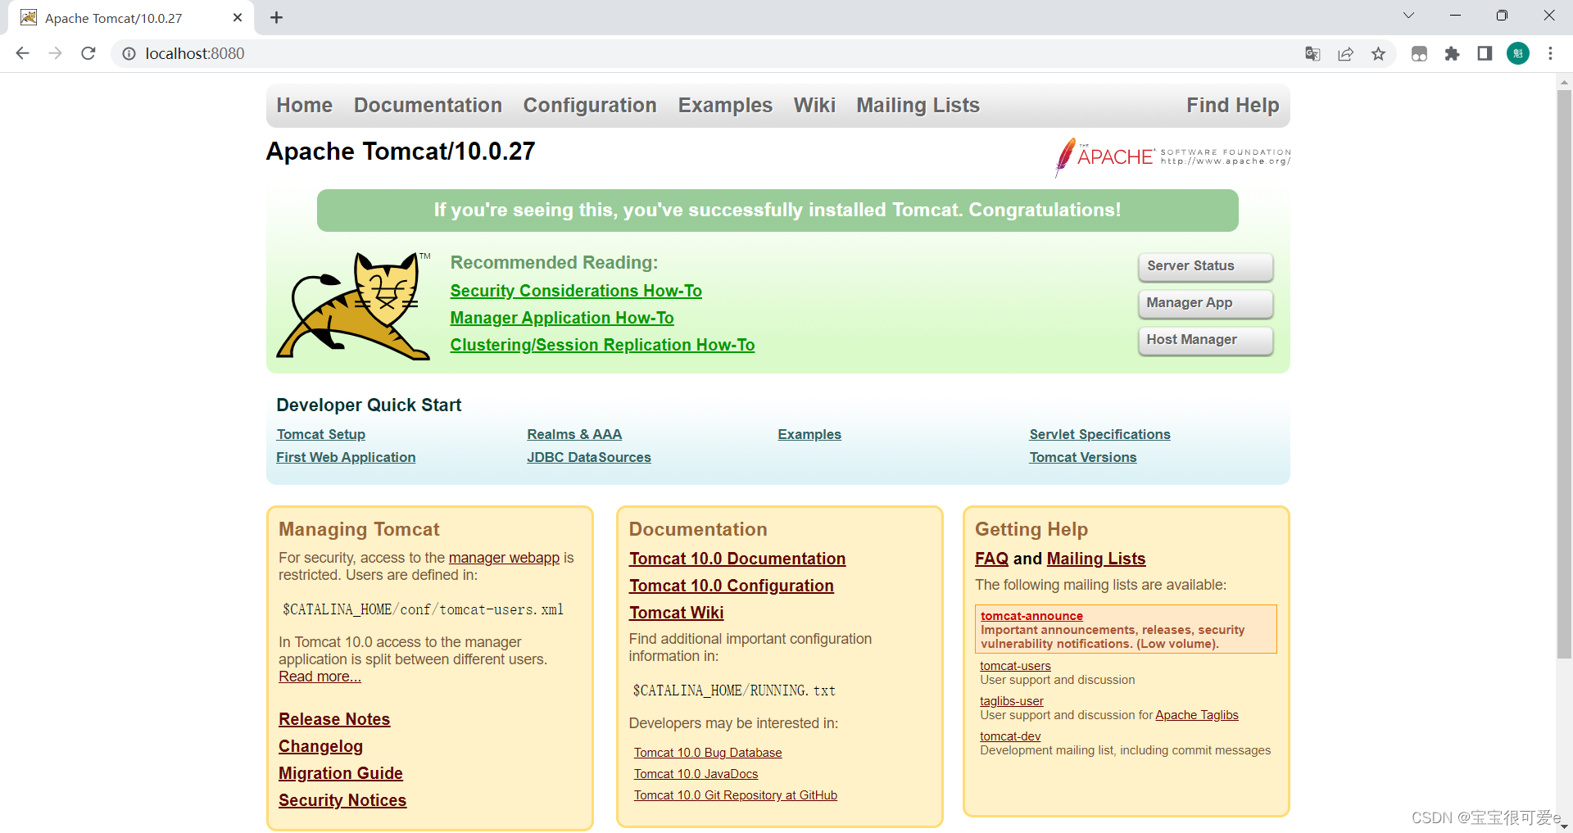Open the tomcat-dev mailing list link
Image resolution: width=1573 pixels, height=833 pixels.
point(1010,736)
